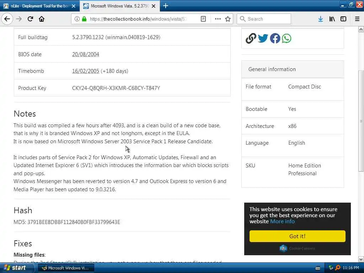The height and width of the screenshot is (273, 364).
Task: Click the BIOS date 20/08/2004 value
Action: (86, 54)
